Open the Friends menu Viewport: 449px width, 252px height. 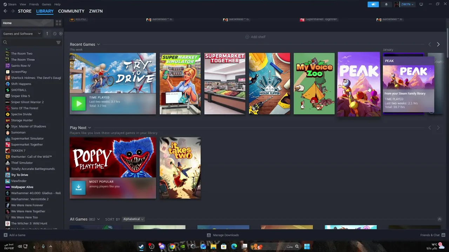point(34,4)
